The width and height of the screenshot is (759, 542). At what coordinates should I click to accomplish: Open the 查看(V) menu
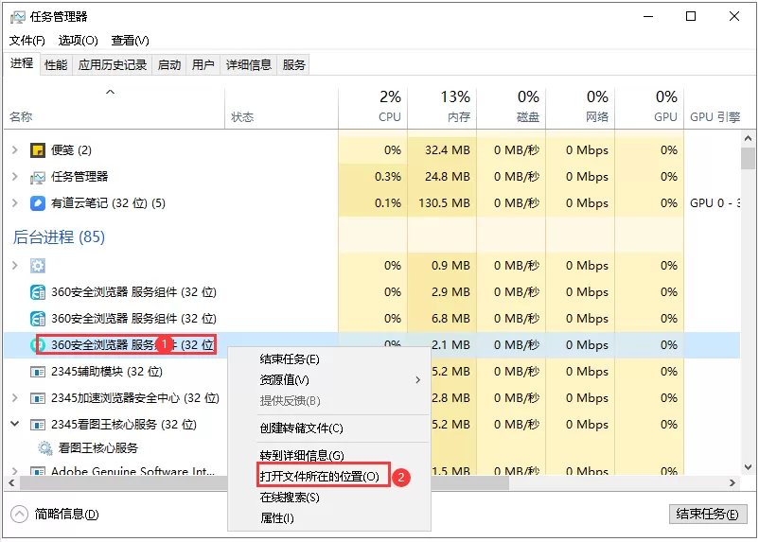tap(130, 41)
